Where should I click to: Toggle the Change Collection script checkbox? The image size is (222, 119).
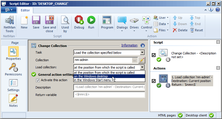[x=154, y=55]
